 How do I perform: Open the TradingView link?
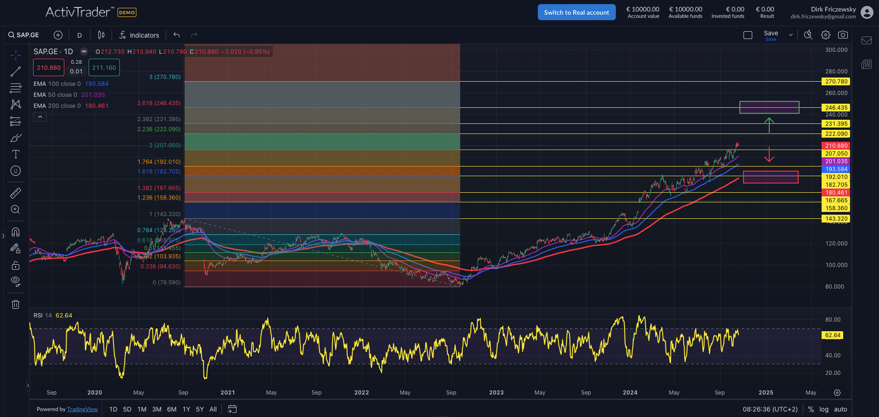coord(82,409)
